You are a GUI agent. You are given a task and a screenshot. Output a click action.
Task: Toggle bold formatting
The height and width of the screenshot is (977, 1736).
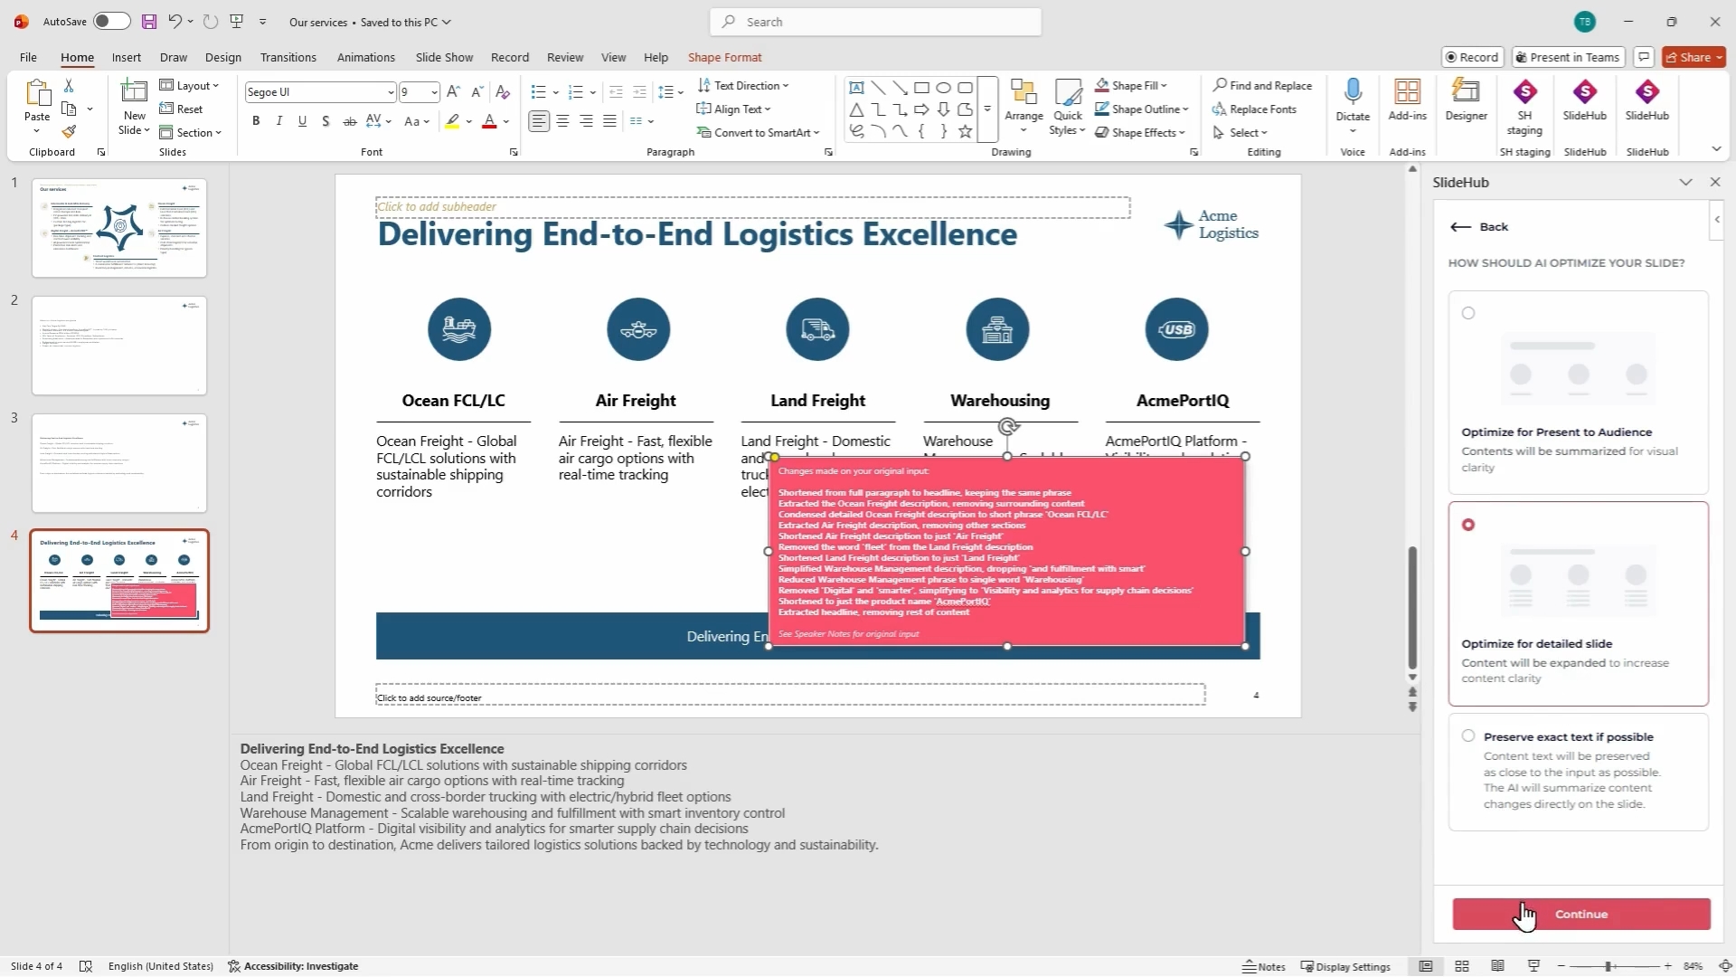pyautogui.click(x=256, y=121)
